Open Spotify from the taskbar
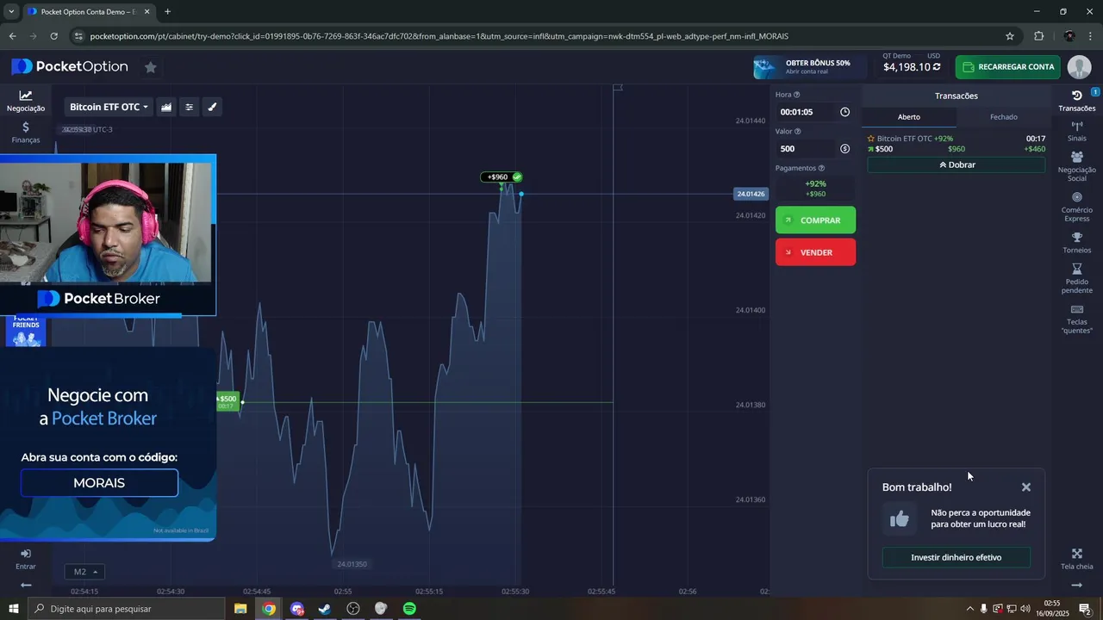The height and width of the screenshot is (620, 1103). (x=409, y=609)
